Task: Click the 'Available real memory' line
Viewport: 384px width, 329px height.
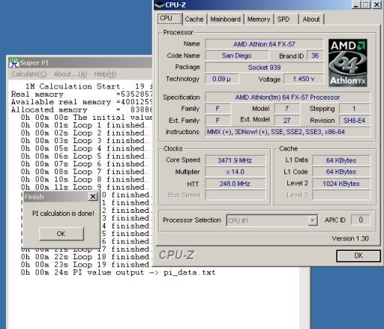Action: [x=82, y=102]
